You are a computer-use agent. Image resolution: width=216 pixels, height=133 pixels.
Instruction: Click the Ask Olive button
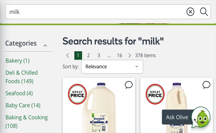pos(177,117)
